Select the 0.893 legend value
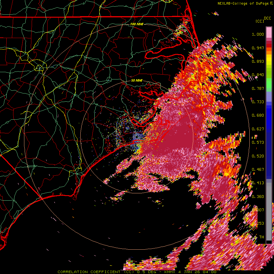 click(258, 61)
